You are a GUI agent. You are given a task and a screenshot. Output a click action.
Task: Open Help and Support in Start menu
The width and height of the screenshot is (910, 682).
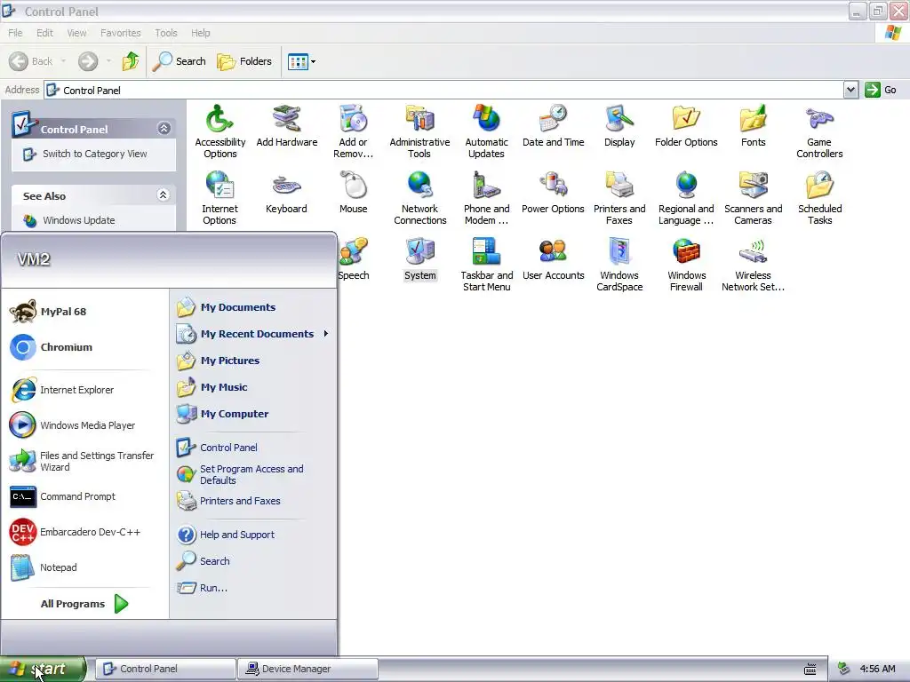click(x=253, y=534)
